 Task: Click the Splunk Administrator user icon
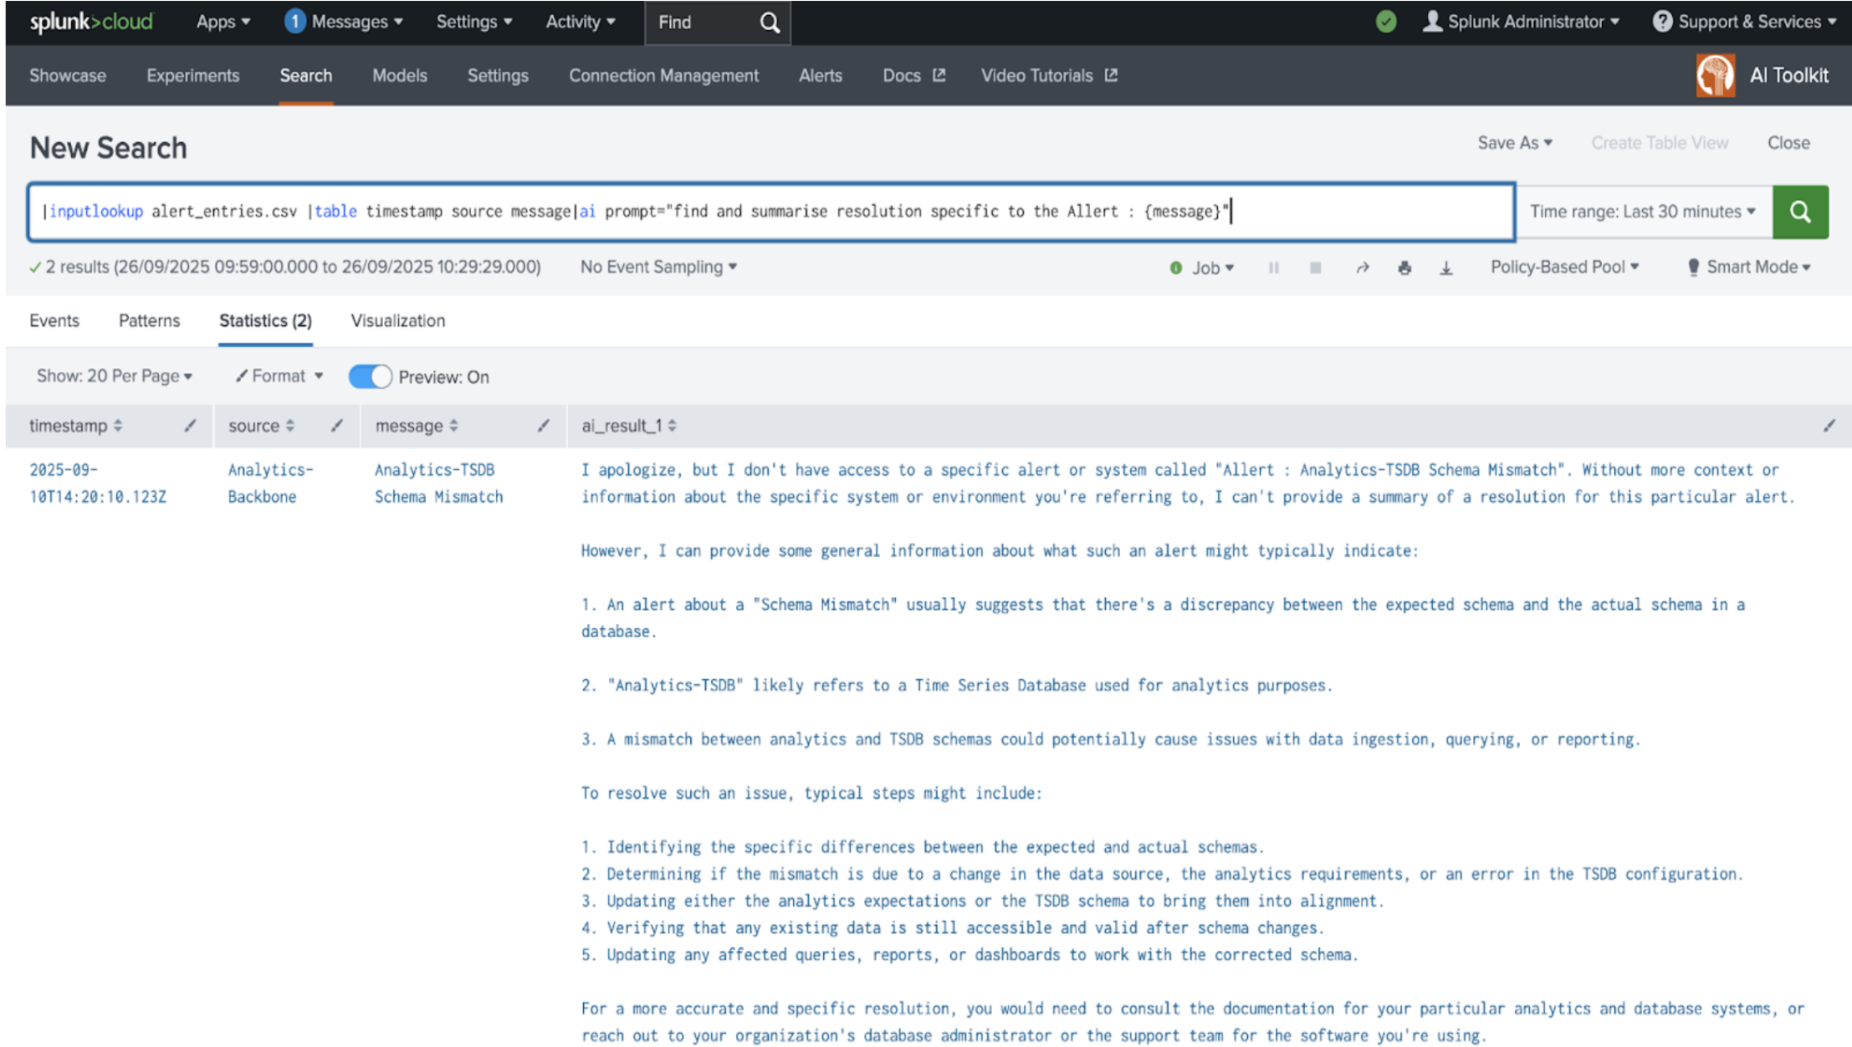(1432, 22)
